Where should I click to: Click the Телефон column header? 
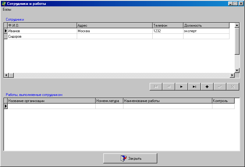click(168, 26)
